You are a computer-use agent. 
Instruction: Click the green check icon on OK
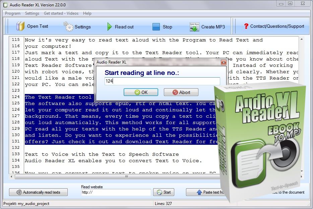click(x=137, y=92)
